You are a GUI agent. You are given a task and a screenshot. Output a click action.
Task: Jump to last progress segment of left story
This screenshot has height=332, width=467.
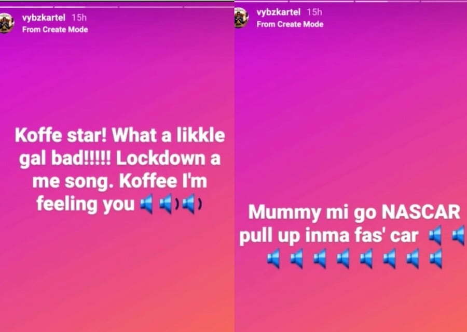[x=209, y=7]
